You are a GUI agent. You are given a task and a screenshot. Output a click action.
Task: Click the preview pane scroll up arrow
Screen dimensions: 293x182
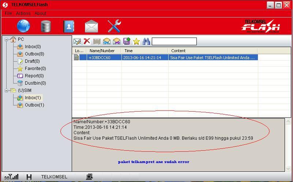click(288, 121)
